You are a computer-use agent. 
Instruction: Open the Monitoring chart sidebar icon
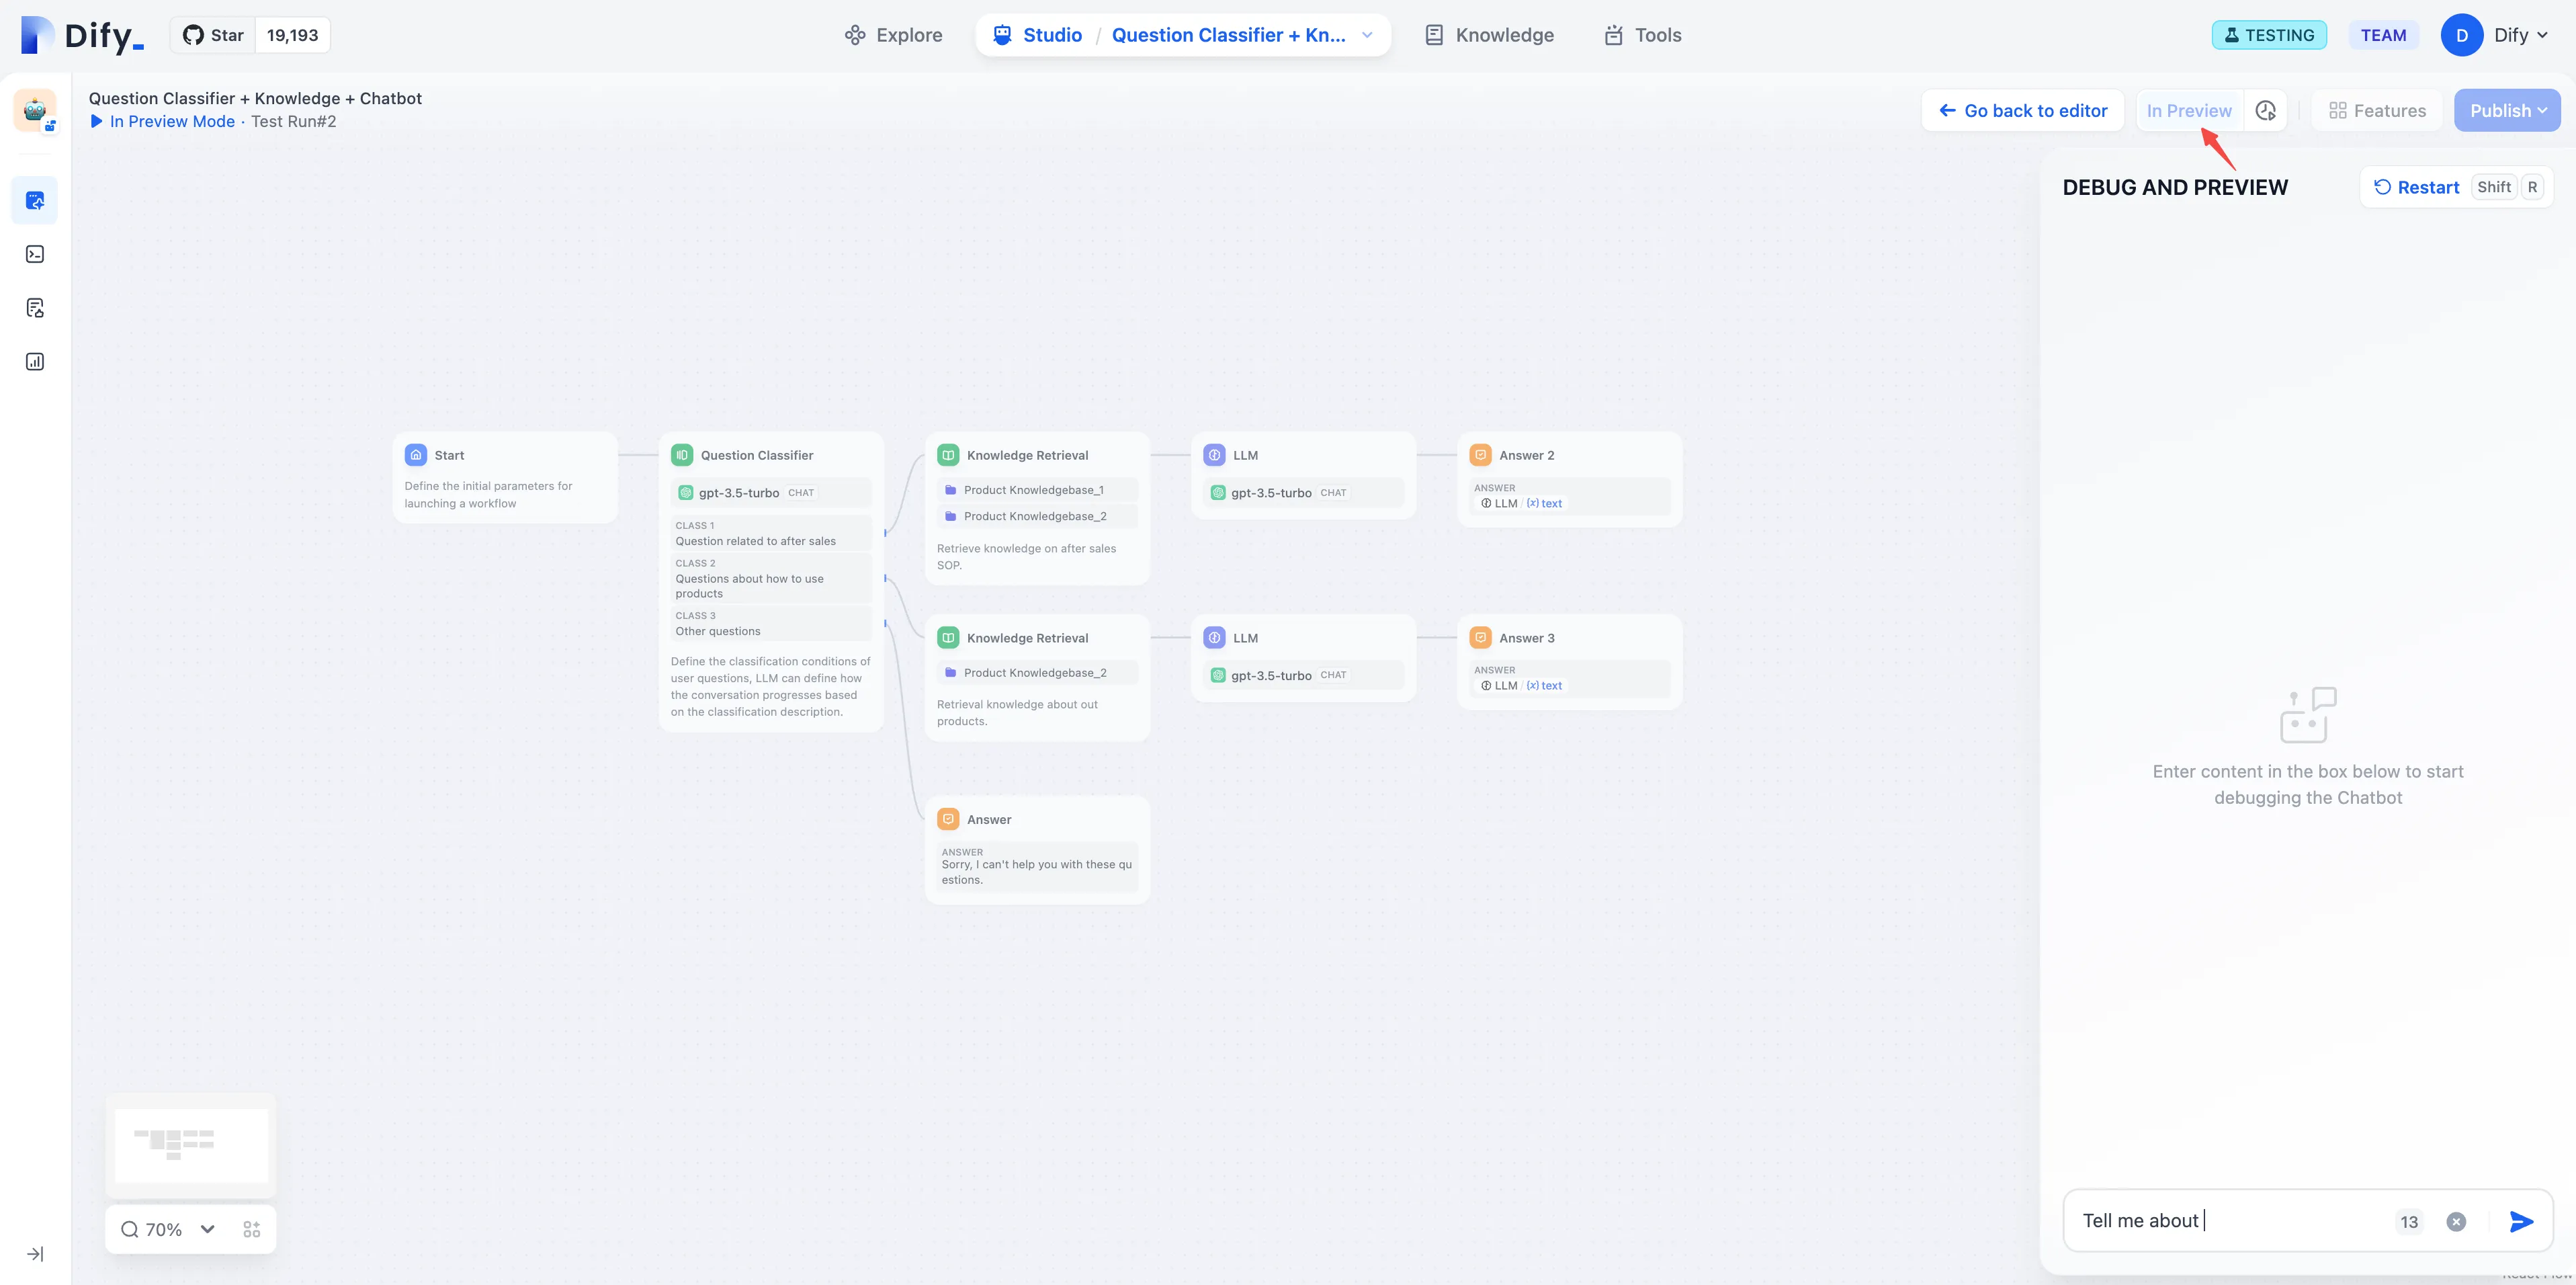(x=35, y=362)
